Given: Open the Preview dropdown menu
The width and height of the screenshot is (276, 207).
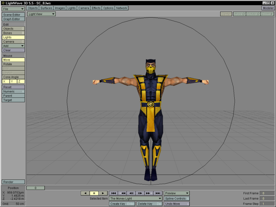Looking at the screenshot, I should click(177, 193).
